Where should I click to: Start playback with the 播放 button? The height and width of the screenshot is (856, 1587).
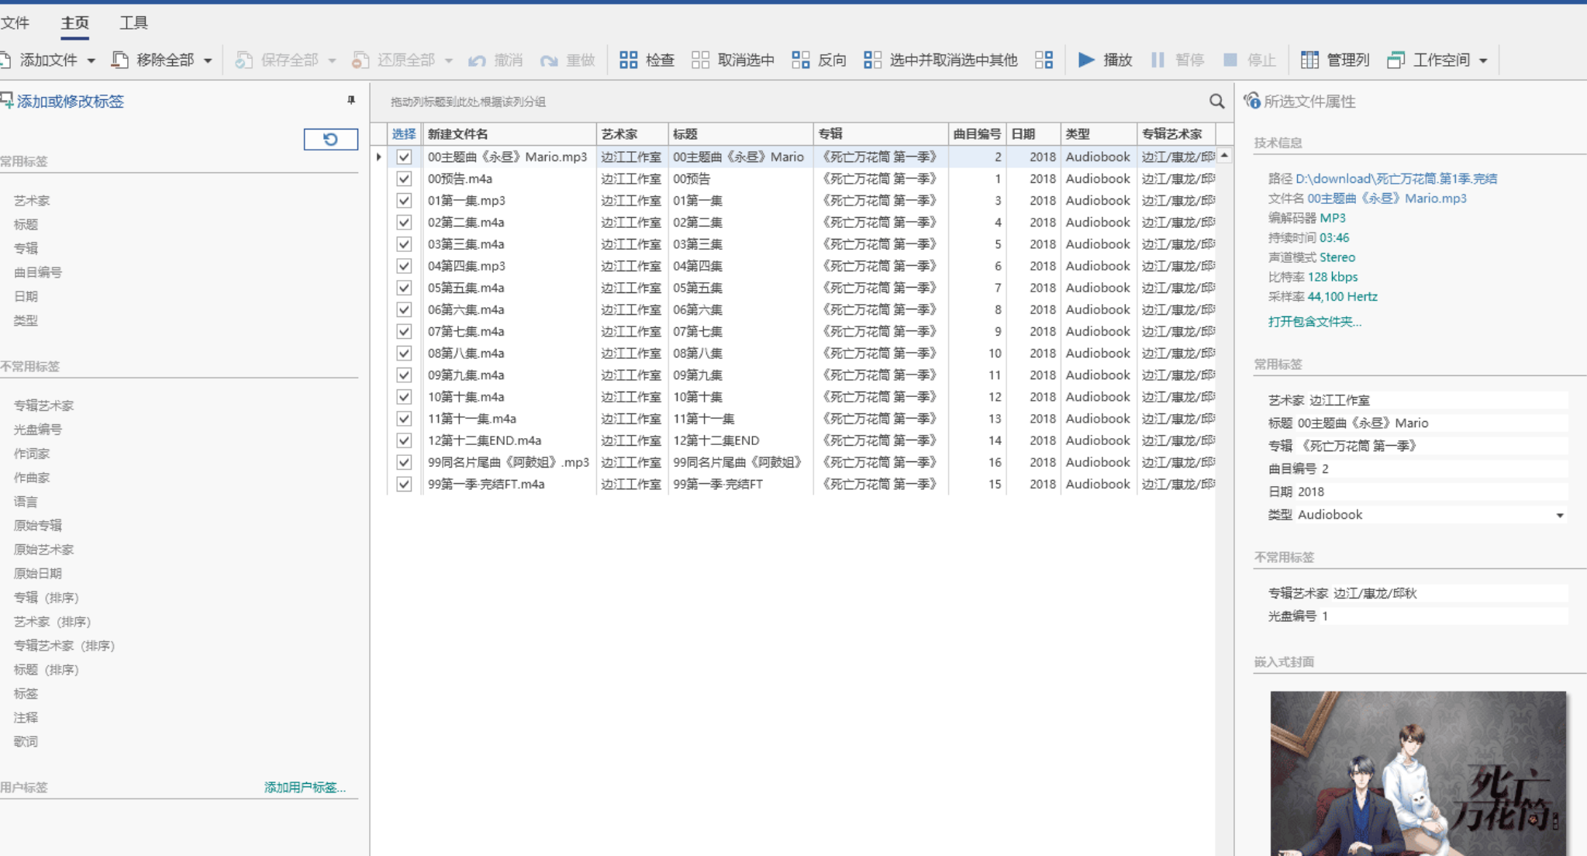coord(1106,60)
